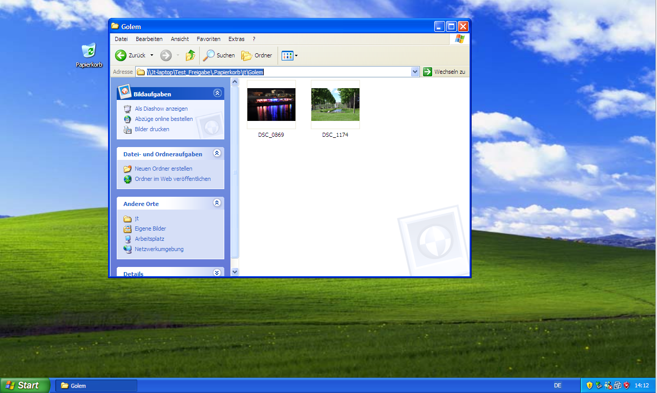657x393 pixels.
Task: Open the Favoriten menu
Action: [208, 39]
